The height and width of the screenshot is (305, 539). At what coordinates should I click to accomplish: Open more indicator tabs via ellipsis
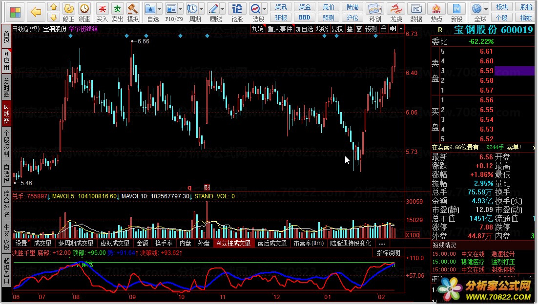pos(382,244)
